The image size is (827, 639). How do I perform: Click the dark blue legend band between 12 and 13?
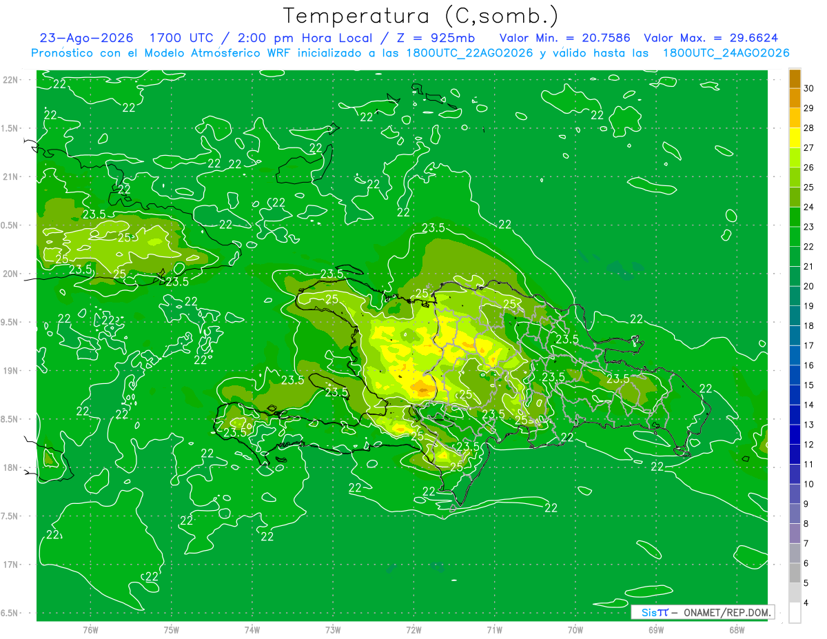click(795, 434)
